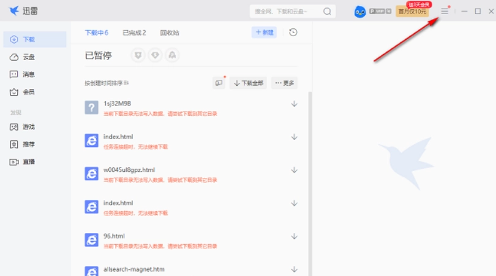Open the 新建 new task button
Viewport: 496px width, 276px height.
tap(264, 33)
